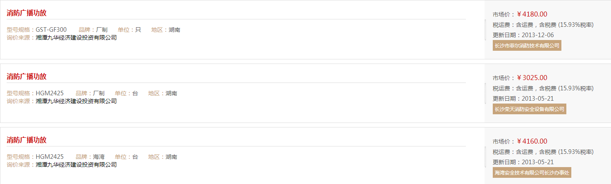Click the unit value 只 in the first listing
This screenshot has width=611, height=184.
point(138,30)
